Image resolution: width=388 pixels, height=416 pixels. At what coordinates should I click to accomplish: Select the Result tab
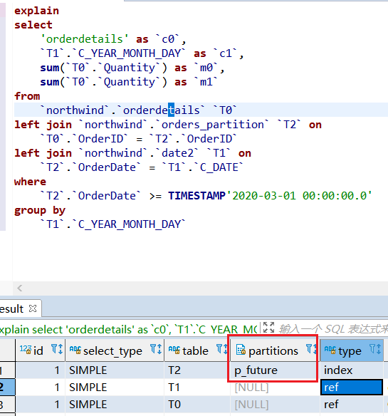click(x=12, y=309)
